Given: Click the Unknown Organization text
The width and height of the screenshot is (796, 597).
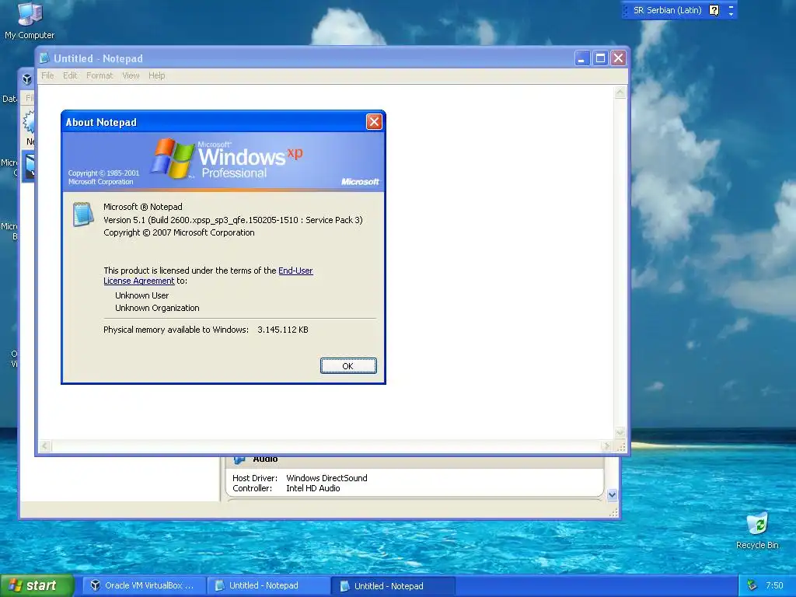Looking at the screenshot, I should coord(157,308).
